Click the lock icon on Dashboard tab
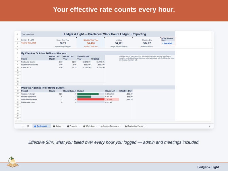 click(x=35, y=126)
